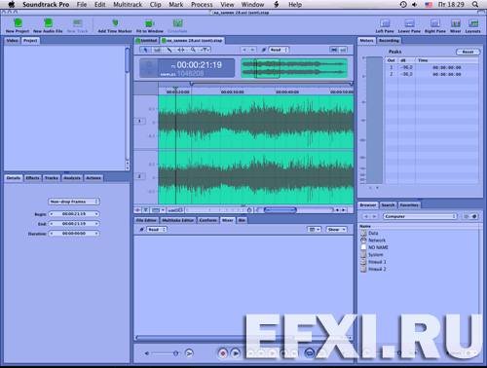Switch to the Effects tab
The height and width of the screenshot is (368, 487).
tap(32, 178)
